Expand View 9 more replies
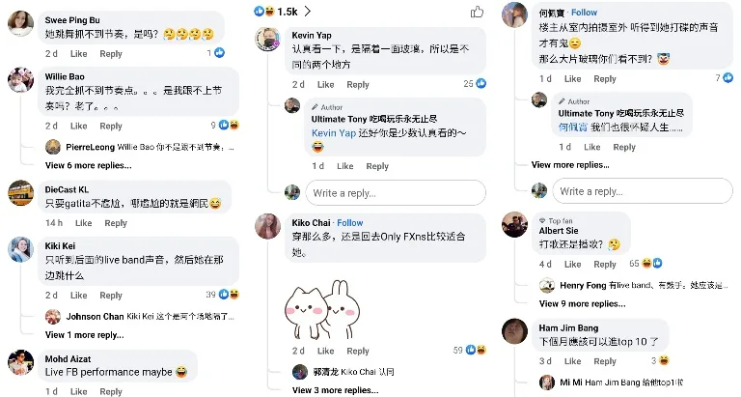 tap(582, 303)
